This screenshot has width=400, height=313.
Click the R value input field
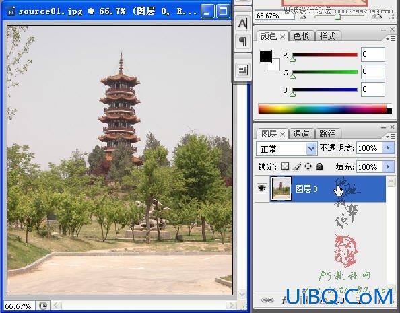[372, 55]
